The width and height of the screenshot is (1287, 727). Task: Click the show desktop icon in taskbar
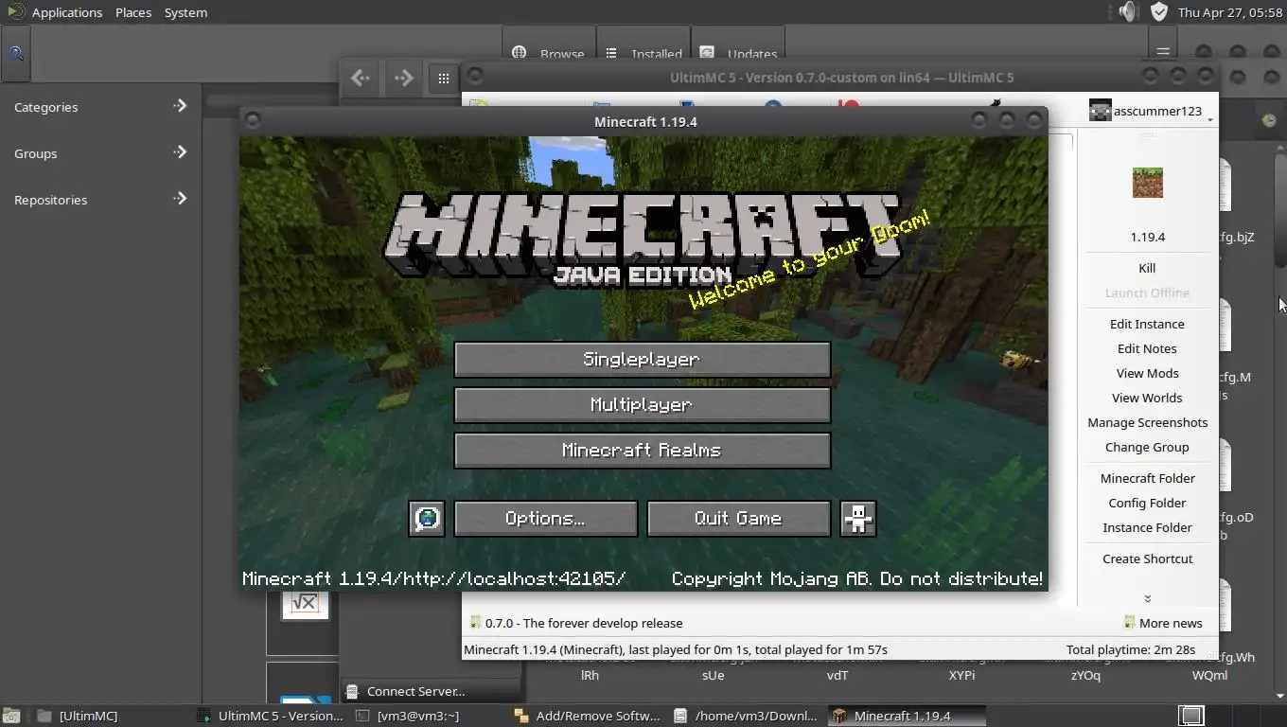tap(10, 716)
